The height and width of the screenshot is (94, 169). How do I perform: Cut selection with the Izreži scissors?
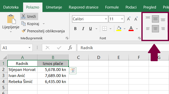29,17
